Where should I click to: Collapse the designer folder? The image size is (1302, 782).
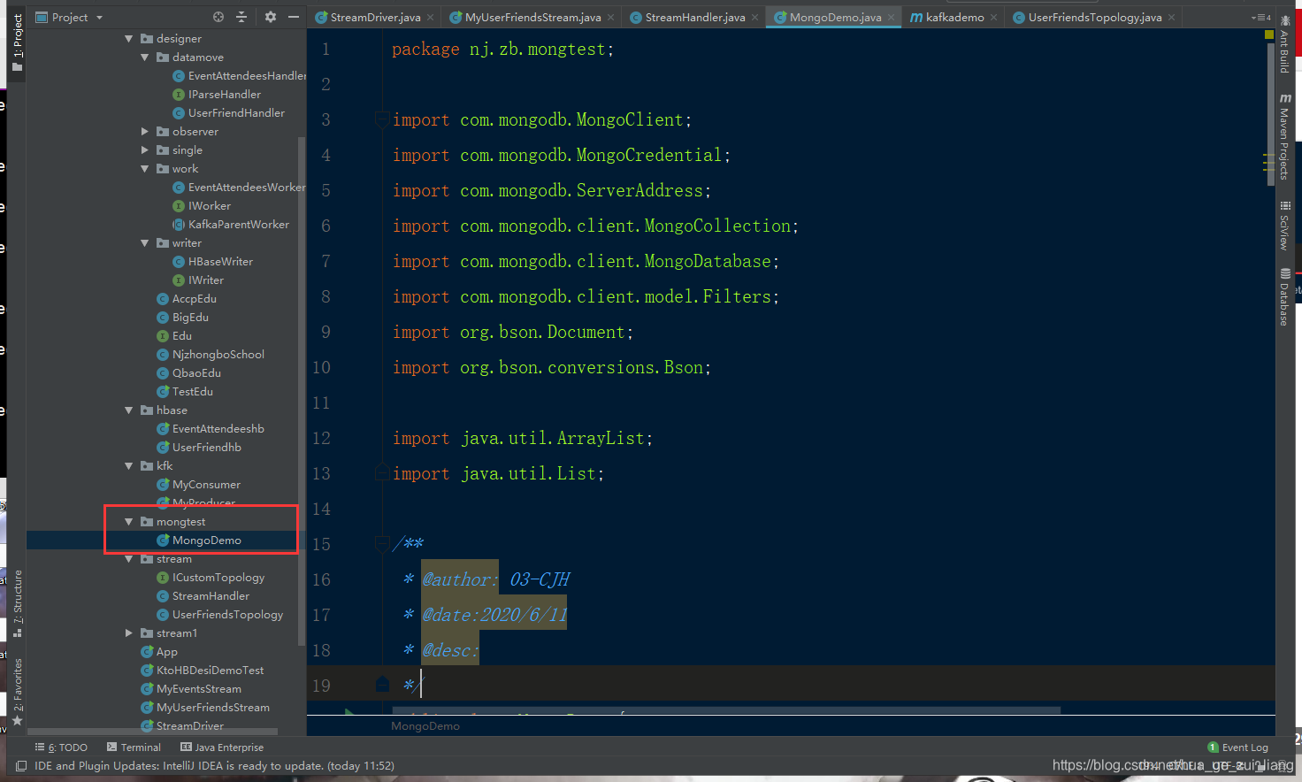point(129,39)
